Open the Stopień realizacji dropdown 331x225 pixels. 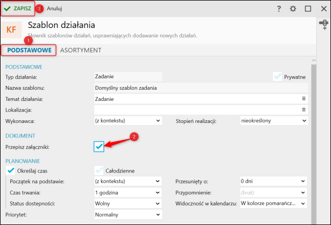coord(274,121)
